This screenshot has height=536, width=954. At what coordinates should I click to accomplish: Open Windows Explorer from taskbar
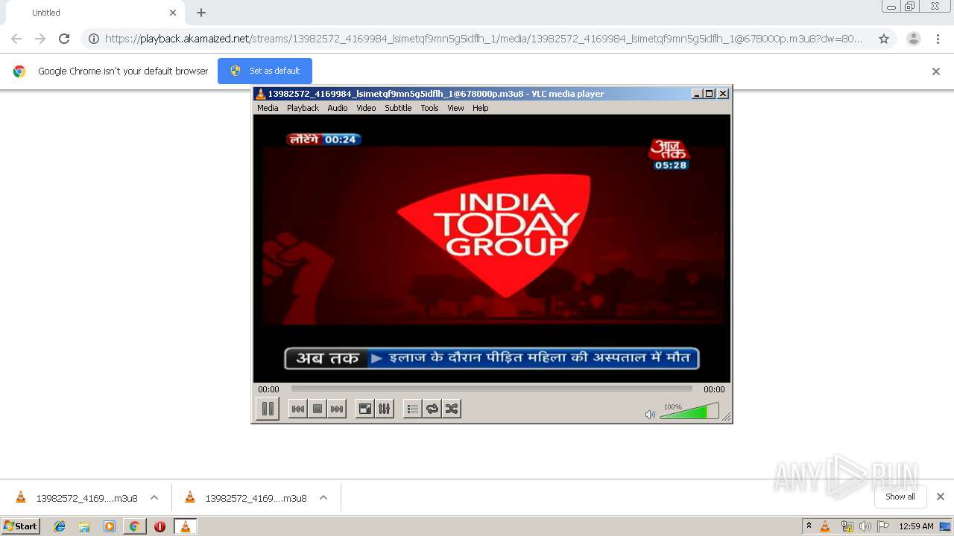pos(84,526)
